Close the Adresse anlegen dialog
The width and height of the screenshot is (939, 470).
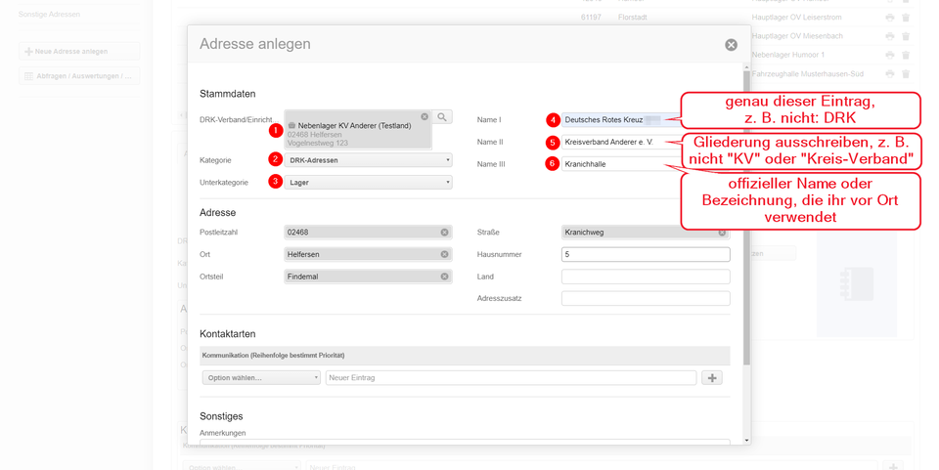[732, 45]
